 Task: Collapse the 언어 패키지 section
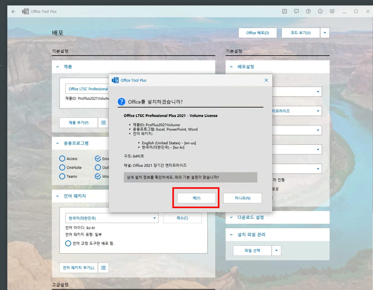click(x=57, y=196)
